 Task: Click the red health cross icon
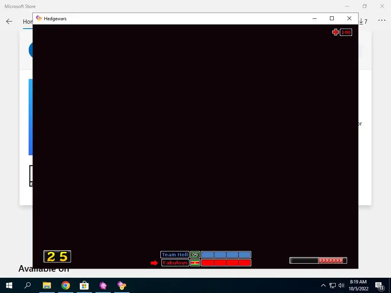tap(335, 32)
